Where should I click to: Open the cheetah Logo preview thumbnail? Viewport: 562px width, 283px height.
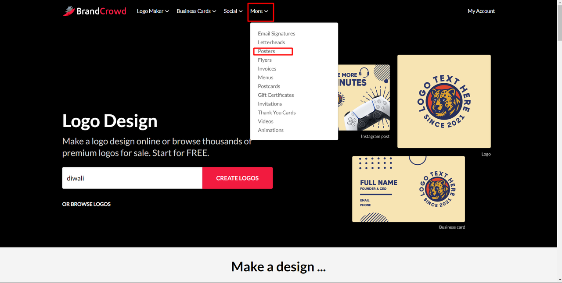[x=444, y=101]
